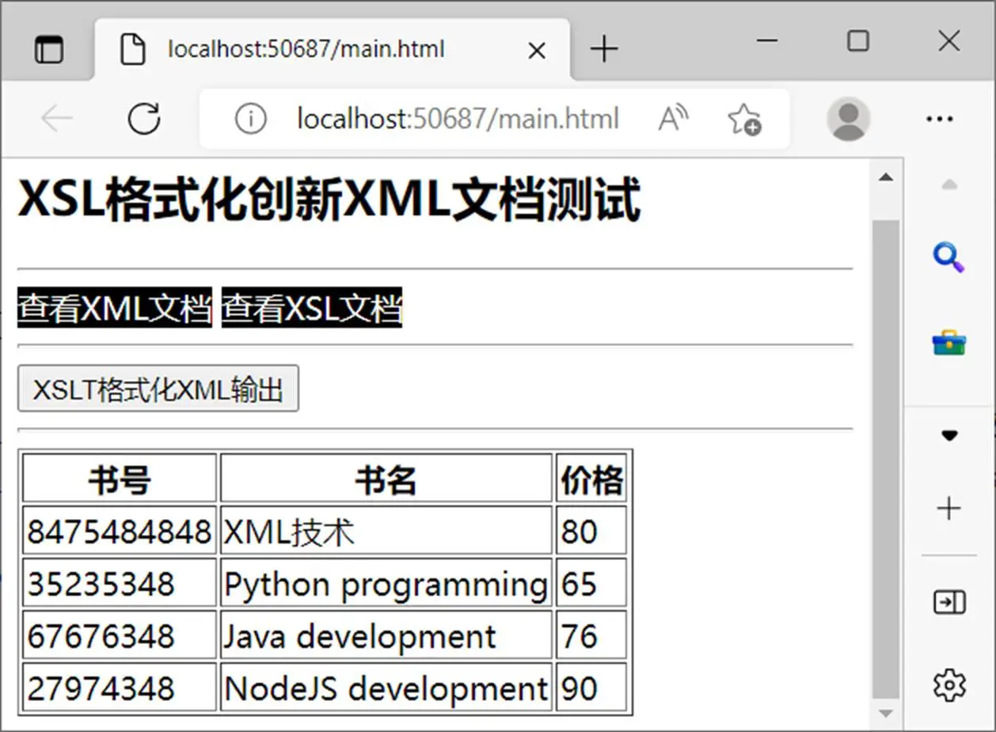This screenshot has height=732, width=996.
Task: Open the user profile avatar
Action: [x=849, y=119]
